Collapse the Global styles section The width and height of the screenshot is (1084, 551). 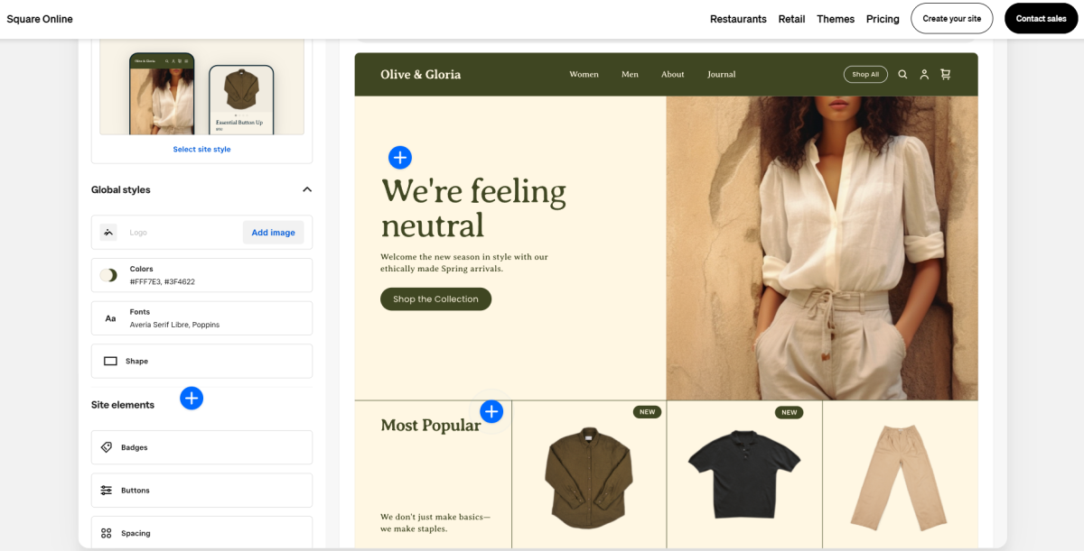click(x=307, y=189)
